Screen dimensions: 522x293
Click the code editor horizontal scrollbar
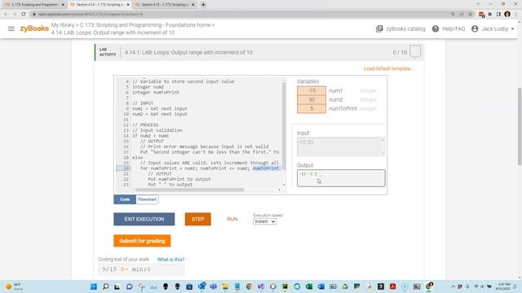pyautogui.click(x=190, y=190)
